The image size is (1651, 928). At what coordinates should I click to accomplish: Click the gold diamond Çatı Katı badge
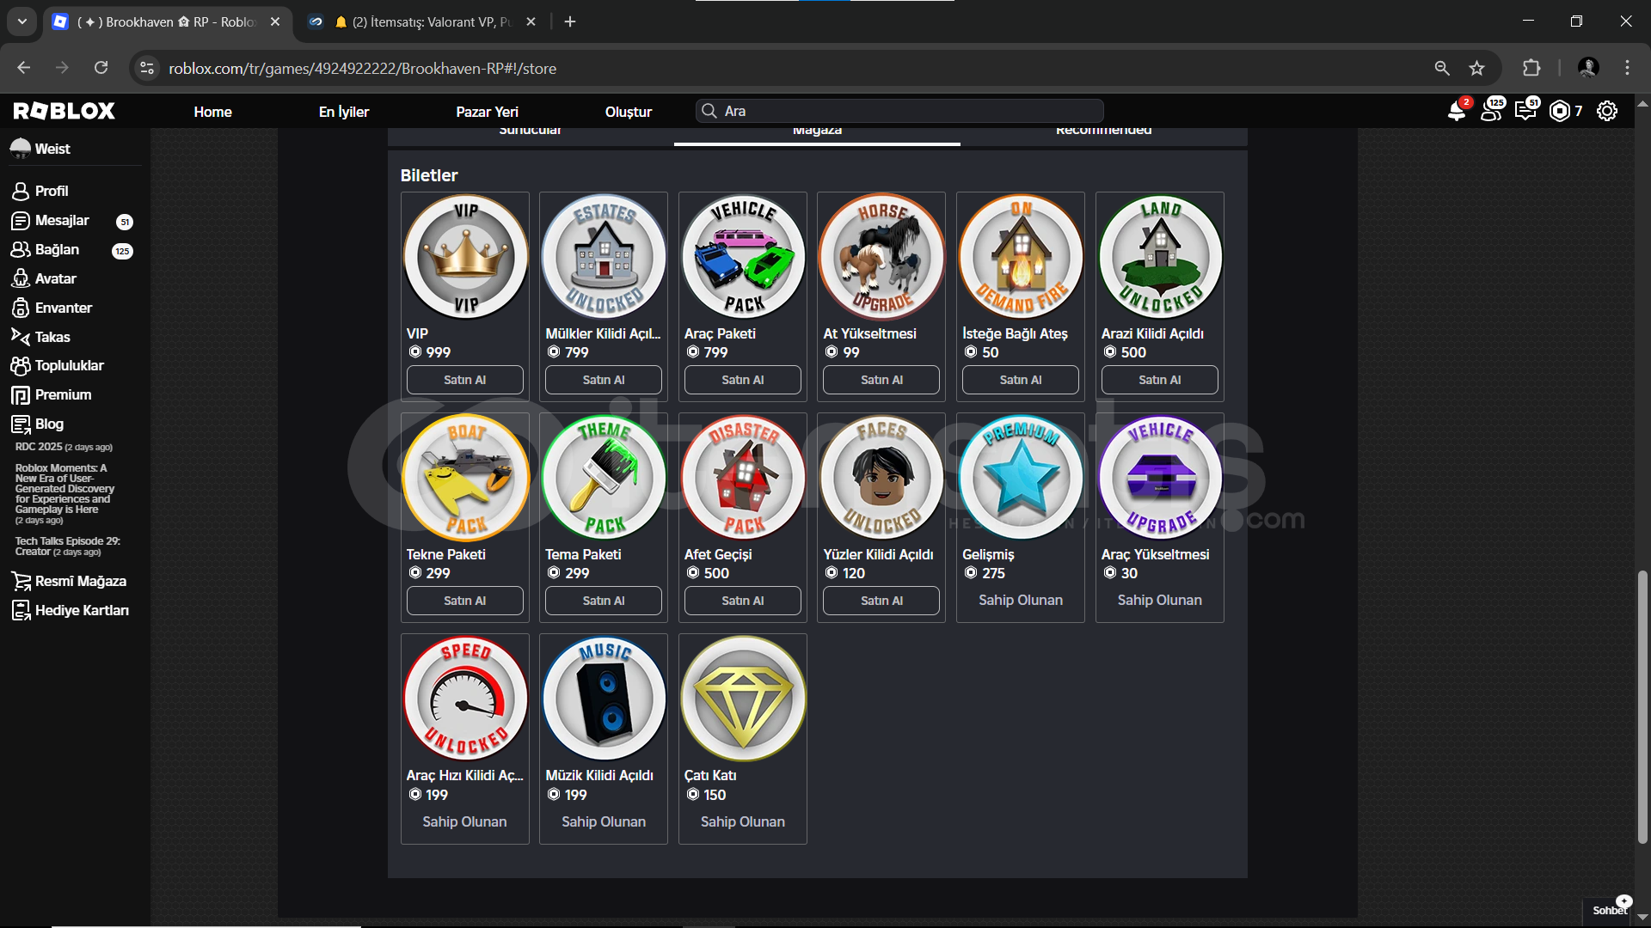tap(743, 698)
